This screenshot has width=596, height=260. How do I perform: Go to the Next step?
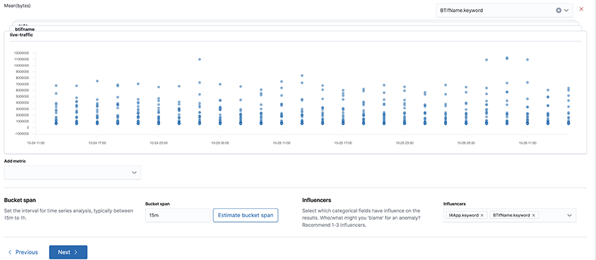click(x=68, y=252)
